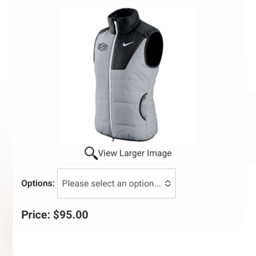Viewport: 256px width, 256px height.
Task: Click the word 'Image' in view link
Action: coord(159,153)
